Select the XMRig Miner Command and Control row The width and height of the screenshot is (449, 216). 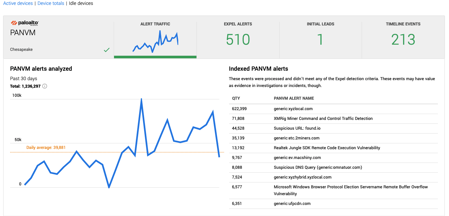pyautogui.click(x=333, y=119)
